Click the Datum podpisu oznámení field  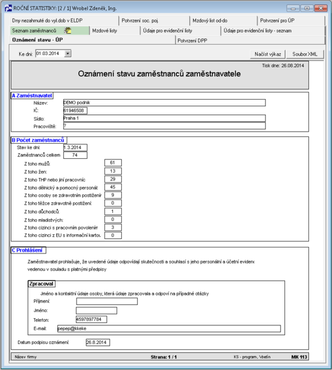98,342
